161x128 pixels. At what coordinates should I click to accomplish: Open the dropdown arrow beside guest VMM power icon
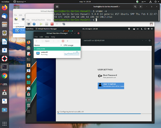tap(67, 41)
